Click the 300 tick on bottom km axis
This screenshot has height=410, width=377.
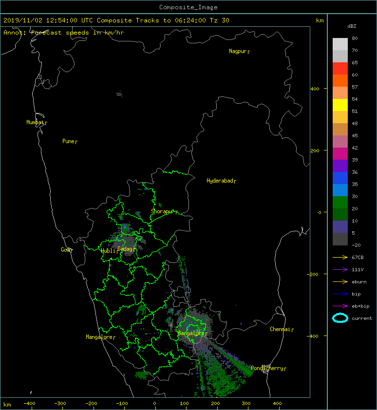(x=246, y=404)
